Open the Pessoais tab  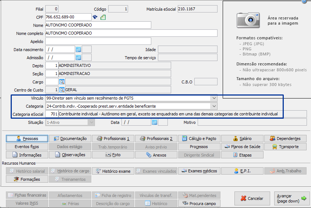pyautogui.click(x=27, y=139)
